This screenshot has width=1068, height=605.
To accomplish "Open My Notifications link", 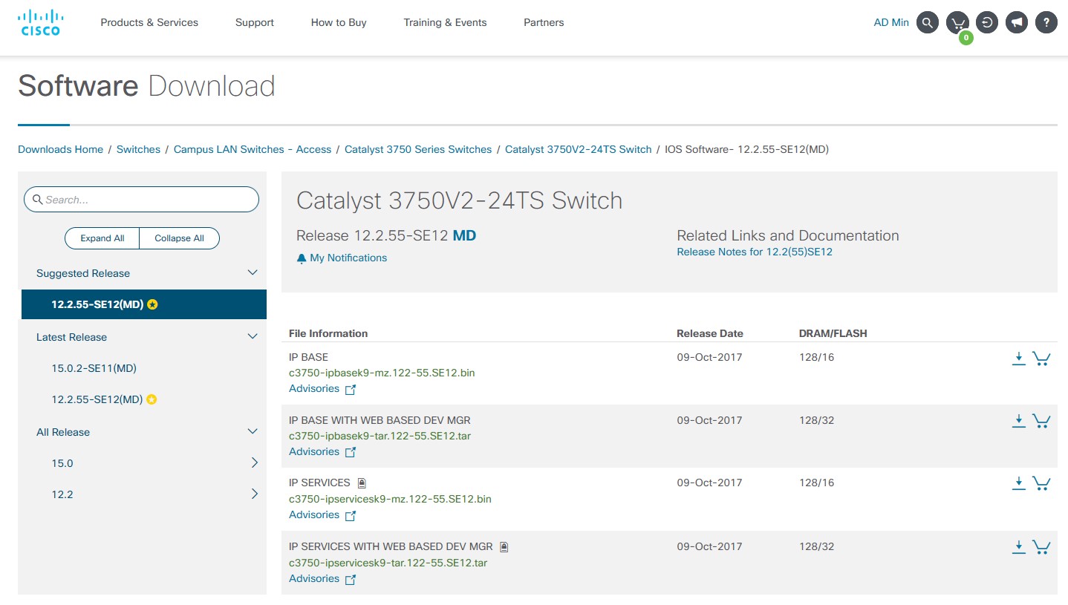I will [348, 258].
